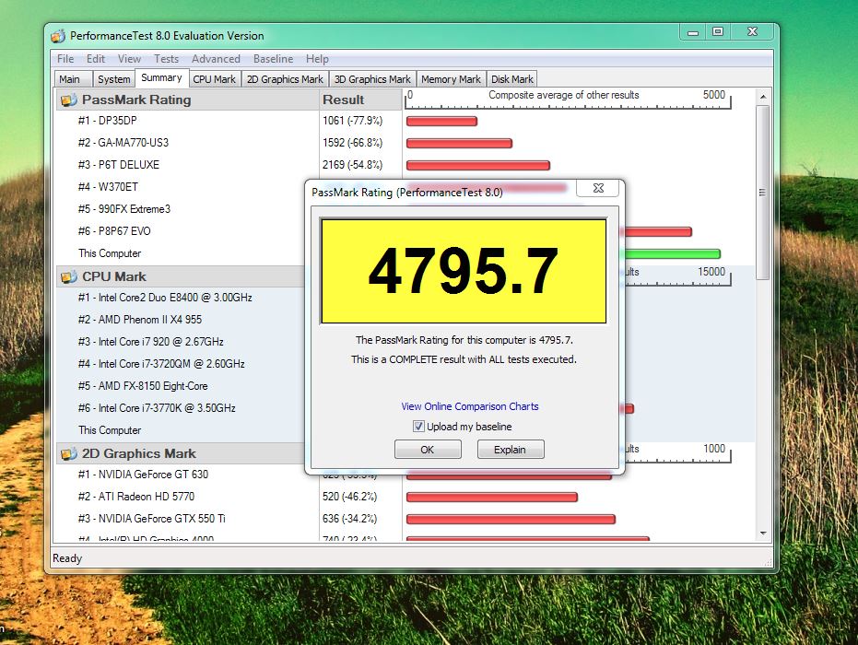Switch to the CPU Mark tab
This screenshot has width=858, height=645.
pos(214,79)
